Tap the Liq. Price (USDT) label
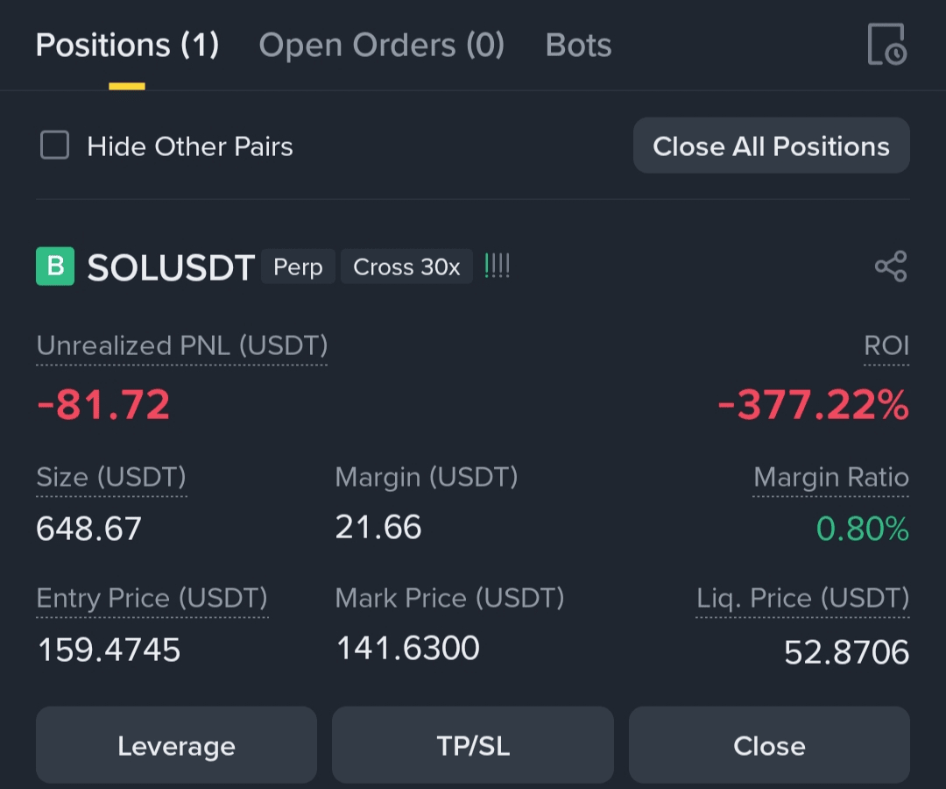The width and height of the screenshot is (946, 789). (802, 599)
